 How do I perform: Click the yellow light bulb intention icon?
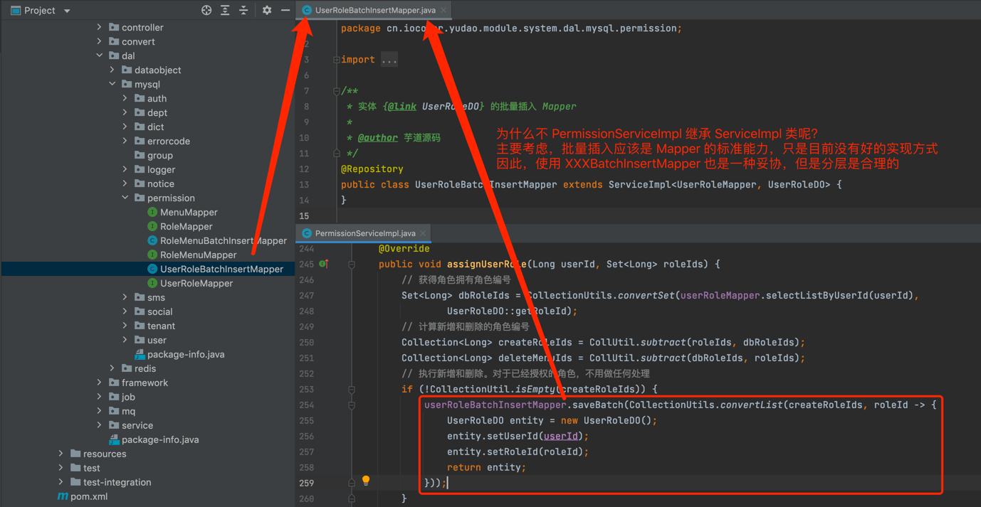pyautogui.click(x=366, y=481)
